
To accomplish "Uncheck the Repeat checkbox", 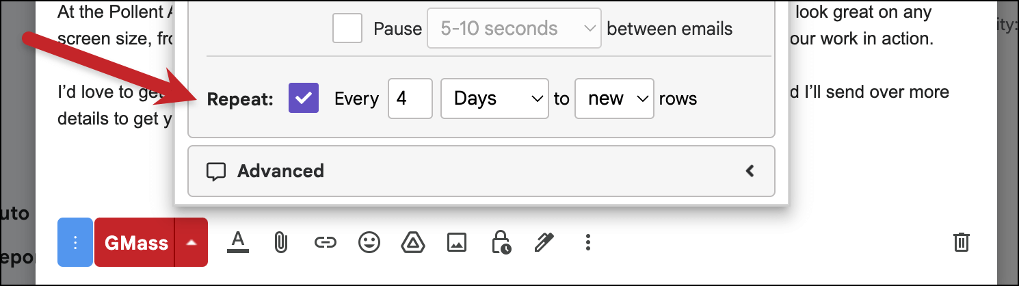I will pyautogui.click(x=304, y=98).
